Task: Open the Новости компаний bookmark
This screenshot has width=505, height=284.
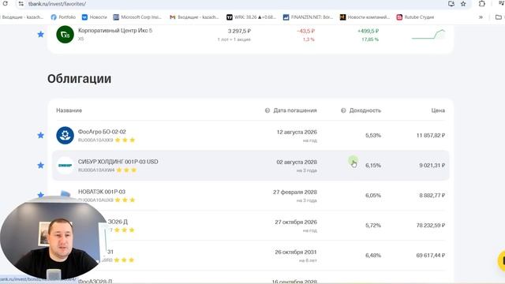Action: coord(365,17)
